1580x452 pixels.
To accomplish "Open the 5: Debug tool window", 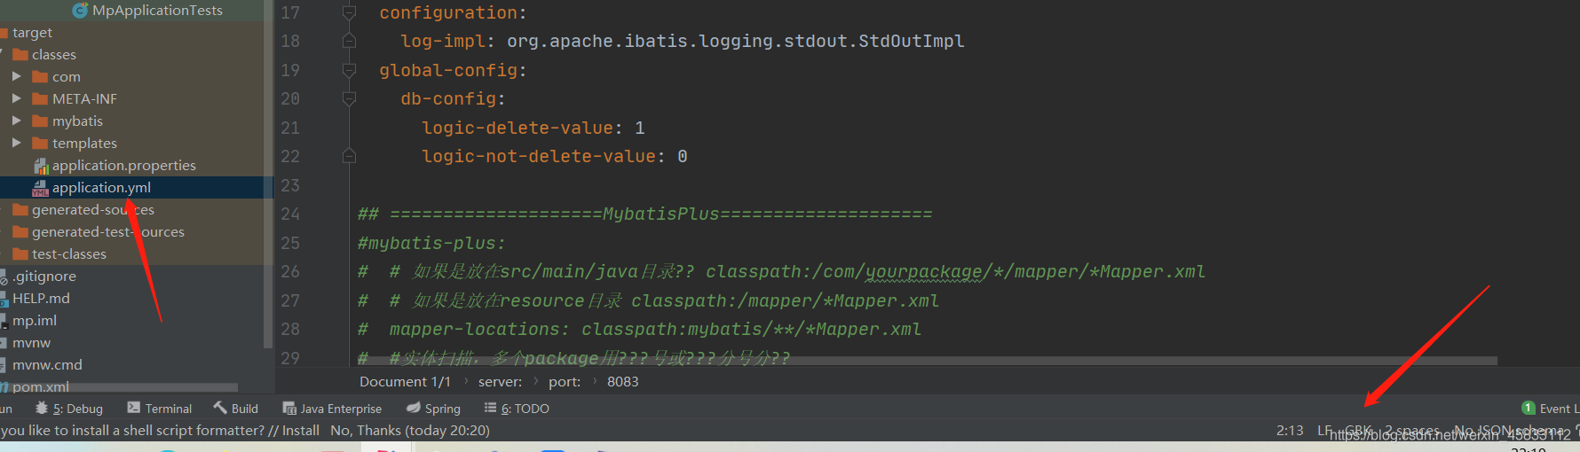I will coord(68,409).
